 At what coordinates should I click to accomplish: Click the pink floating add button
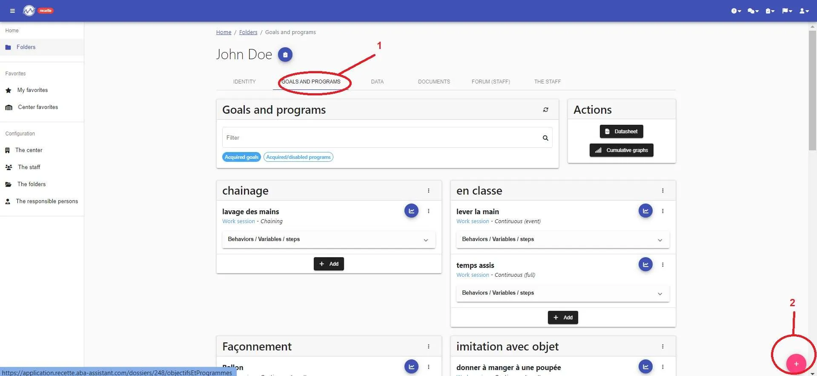(x=796, y=364)
